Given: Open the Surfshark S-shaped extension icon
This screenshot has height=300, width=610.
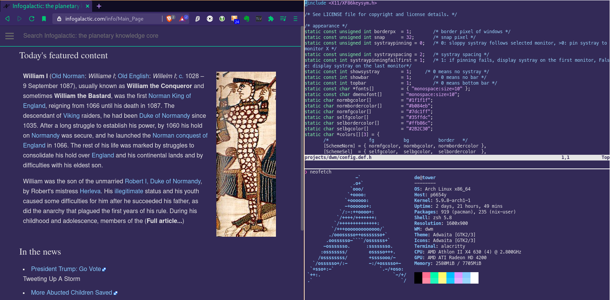Looking at the screenshot, I should click(x=198, y=19).
